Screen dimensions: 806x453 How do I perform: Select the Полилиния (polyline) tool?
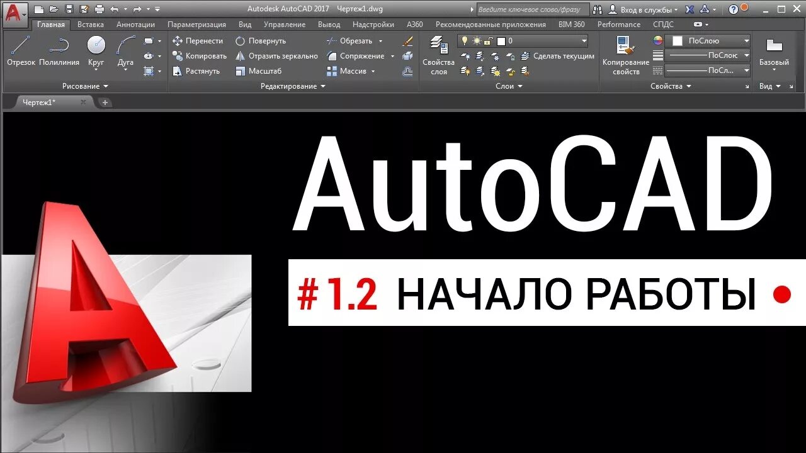[x=59, y=50]
